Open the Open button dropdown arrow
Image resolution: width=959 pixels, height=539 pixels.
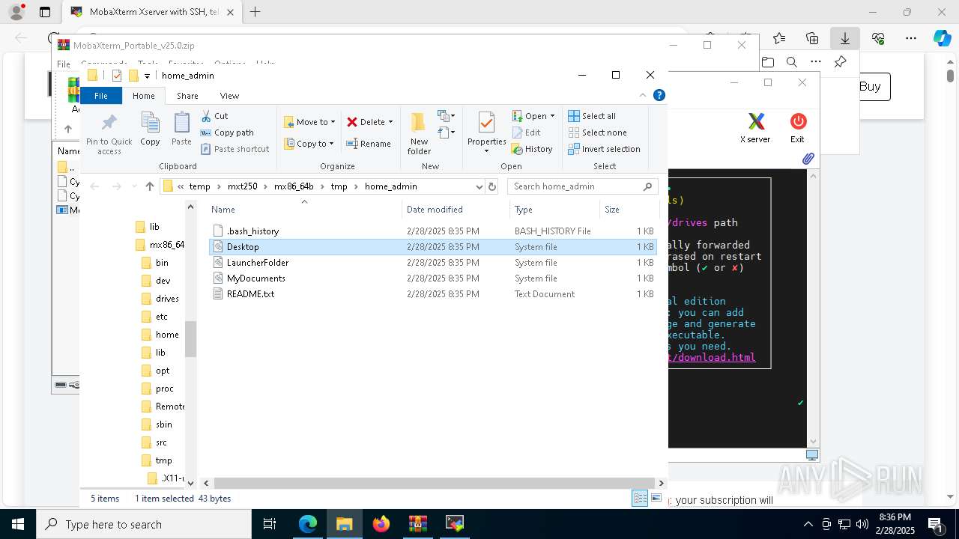pyautogui.click(x=552, y=116)
